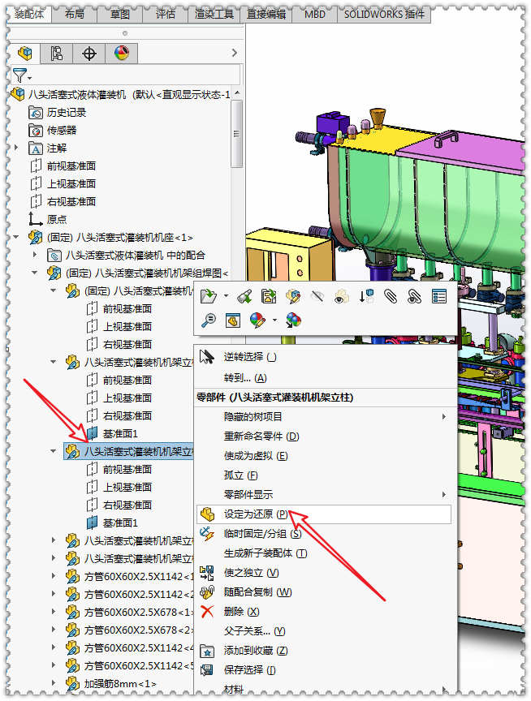Collapse the highlighted 八头活塞式灌装机机架立柱 node
Image resolution: width=531 pixels, height=701 pixels.
[54, 451]
